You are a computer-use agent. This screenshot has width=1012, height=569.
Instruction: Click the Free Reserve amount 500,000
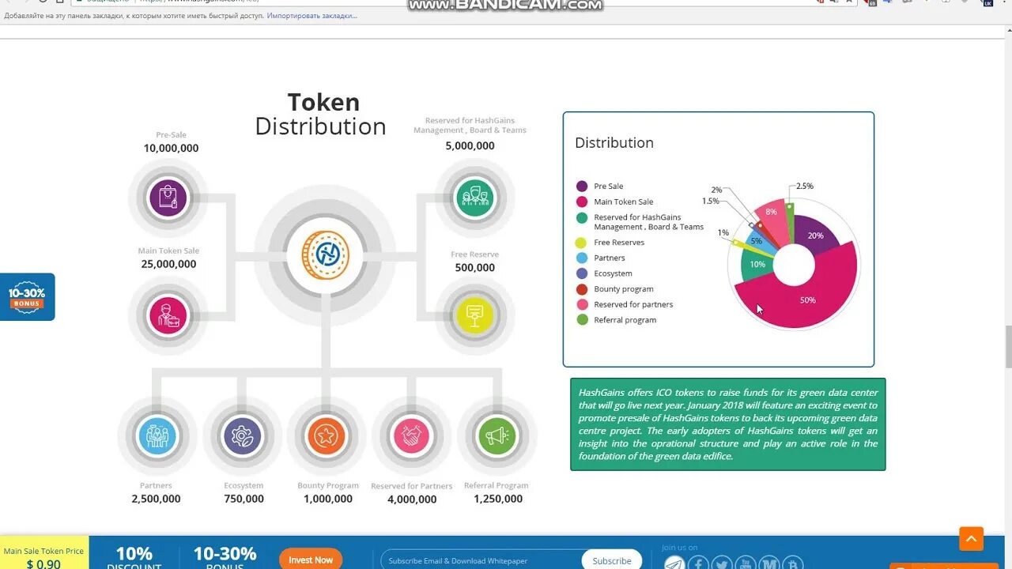click(x=474, y=267)
